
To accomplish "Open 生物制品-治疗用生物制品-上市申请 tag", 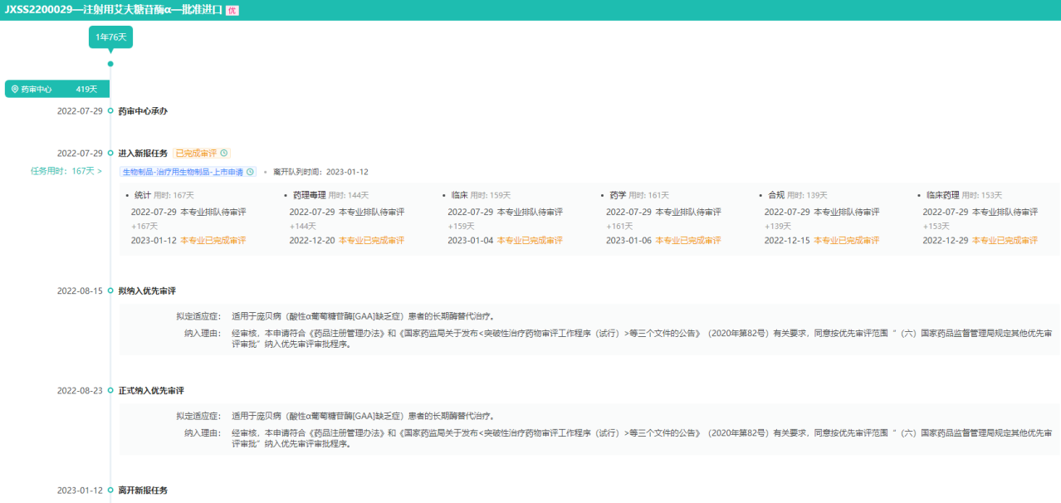I will click(182, 172).
